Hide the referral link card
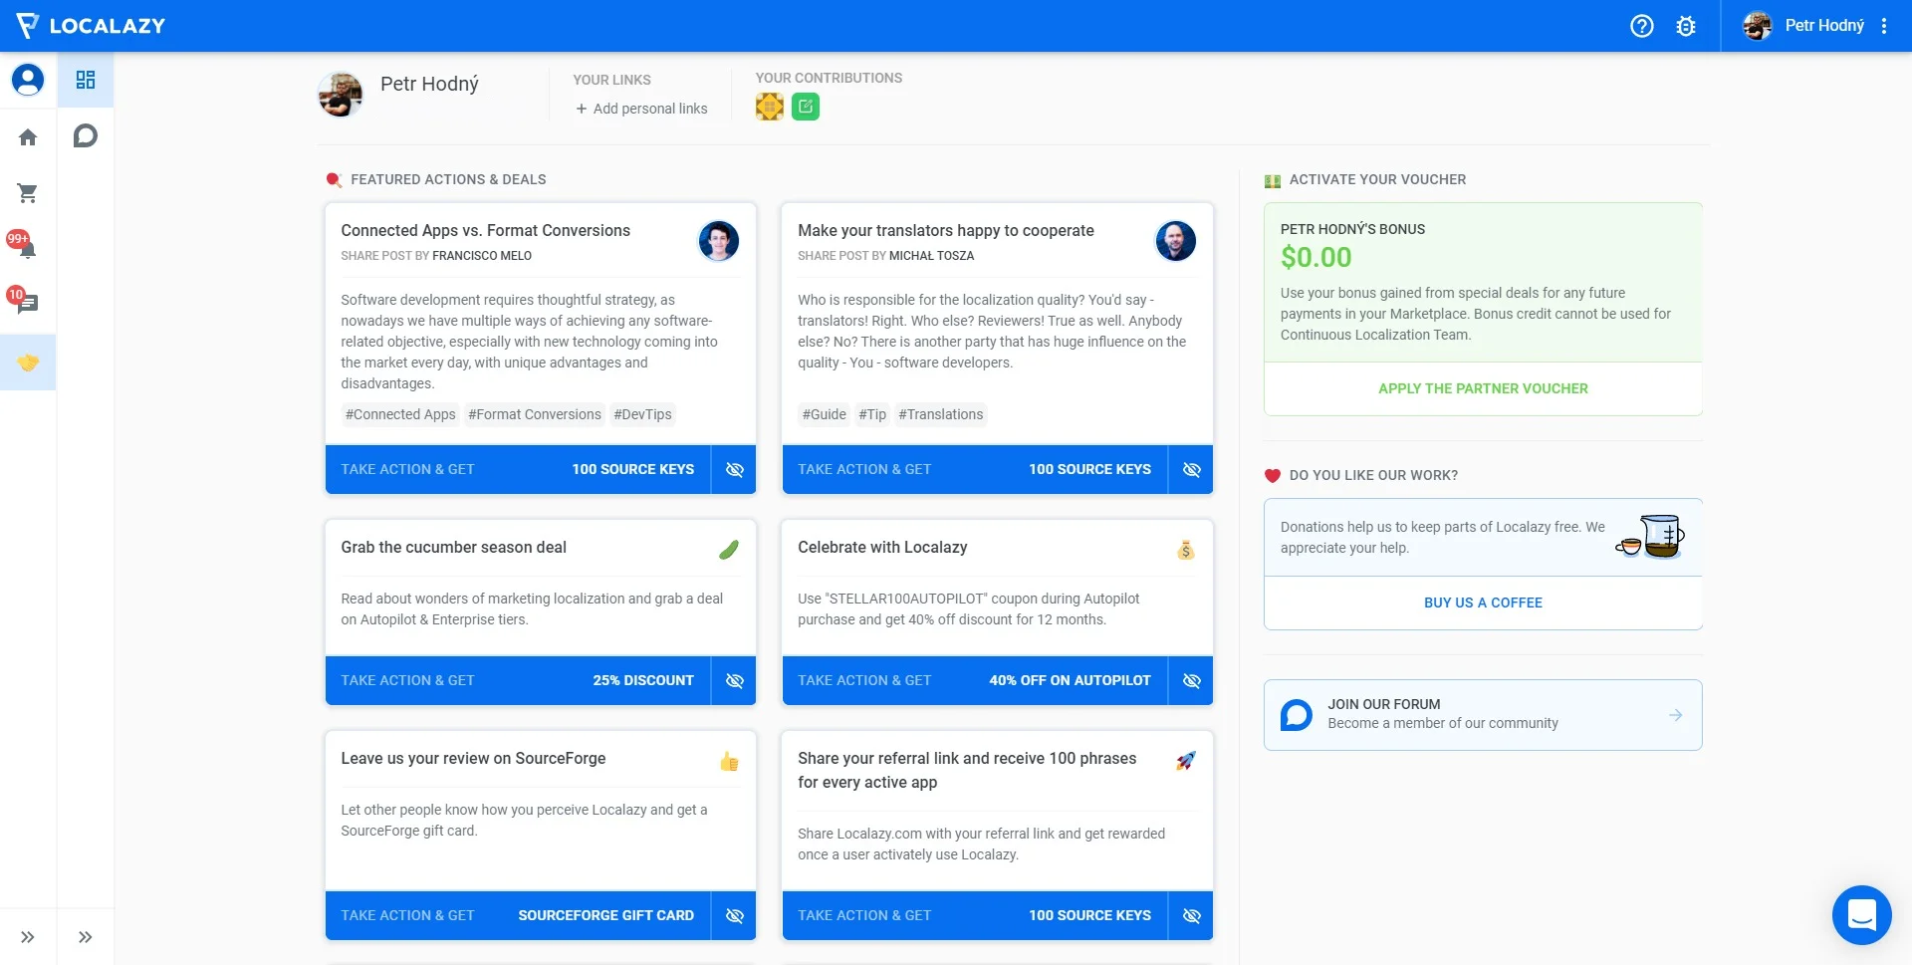This screenshot has height=965, width=1912. (1191, 915)
